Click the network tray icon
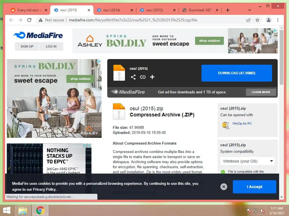The width and height of the screenshot is (289, 216). tap(256, 211)
